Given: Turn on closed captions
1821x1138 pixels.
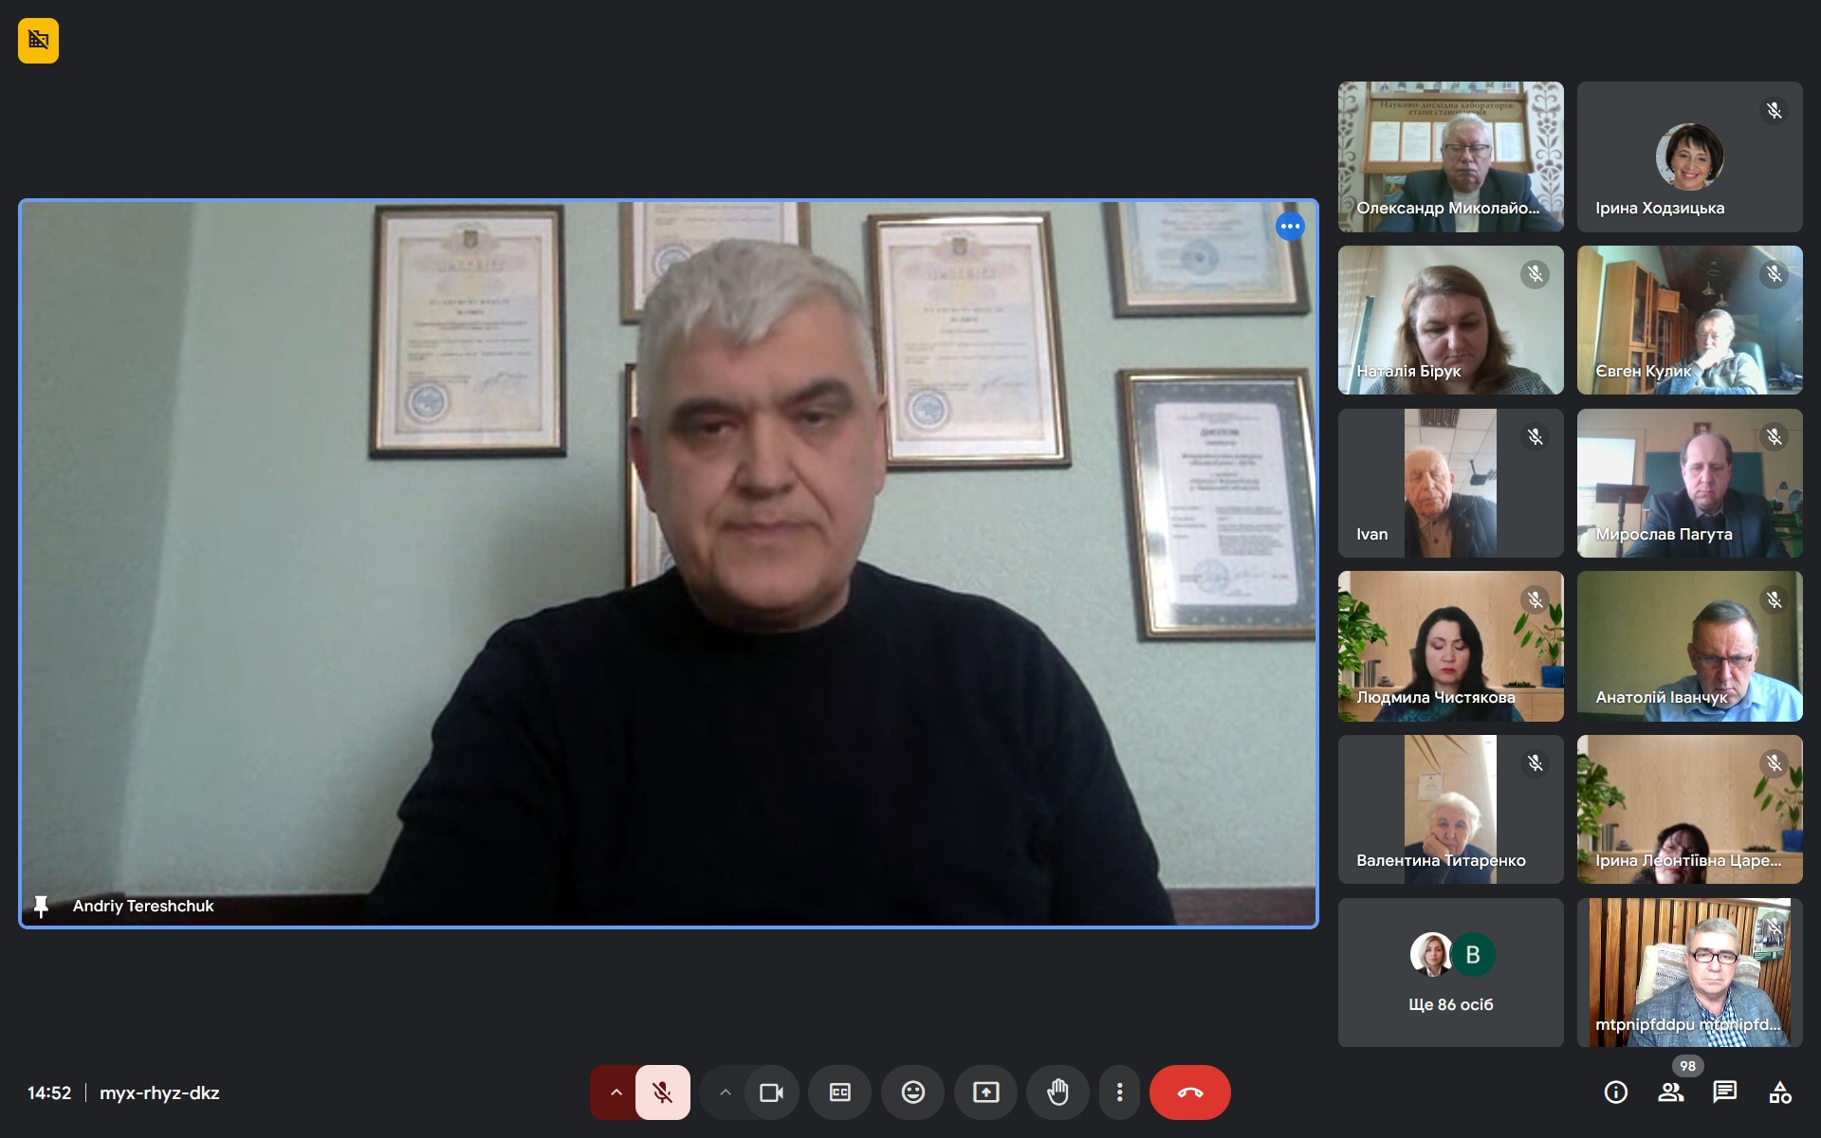Looking at the screenshot, I should 840,1092.
